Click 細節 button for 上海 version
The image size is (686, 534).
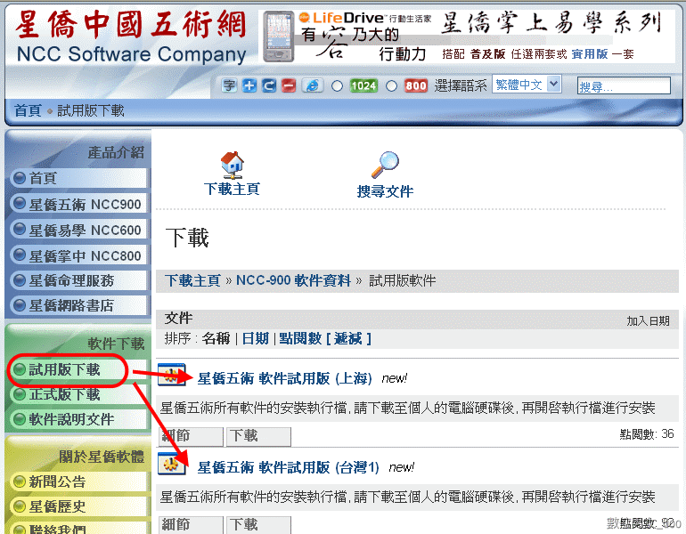(192, 436)
